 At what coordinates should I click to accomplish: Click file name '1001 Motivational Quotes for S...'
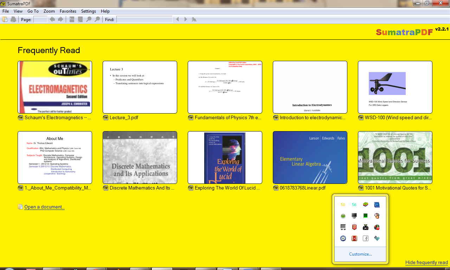[x=398, y=188]
